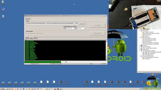Click the WinUsb Device icon

click(x=143, y=59)
